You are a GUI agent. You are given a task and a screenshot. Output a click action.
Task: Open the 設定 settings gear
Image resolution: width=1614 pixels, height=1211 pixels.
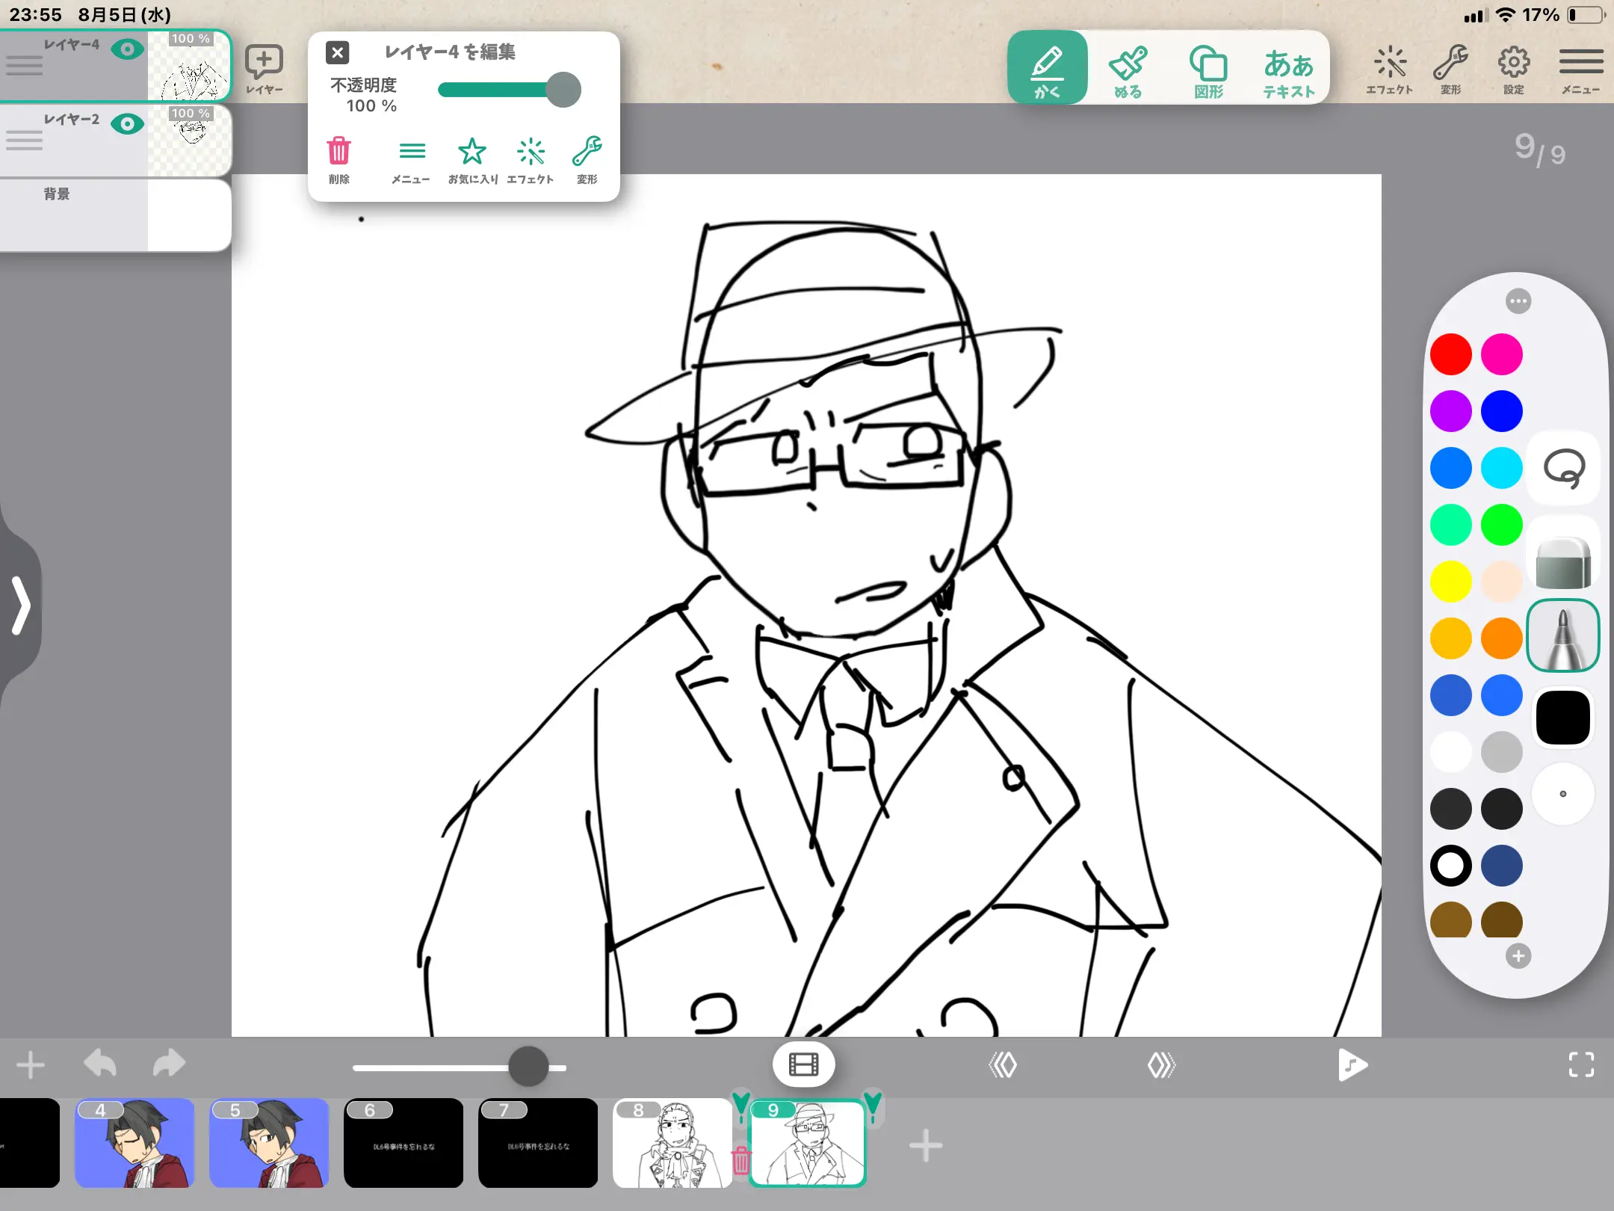tap(1514, 69)
